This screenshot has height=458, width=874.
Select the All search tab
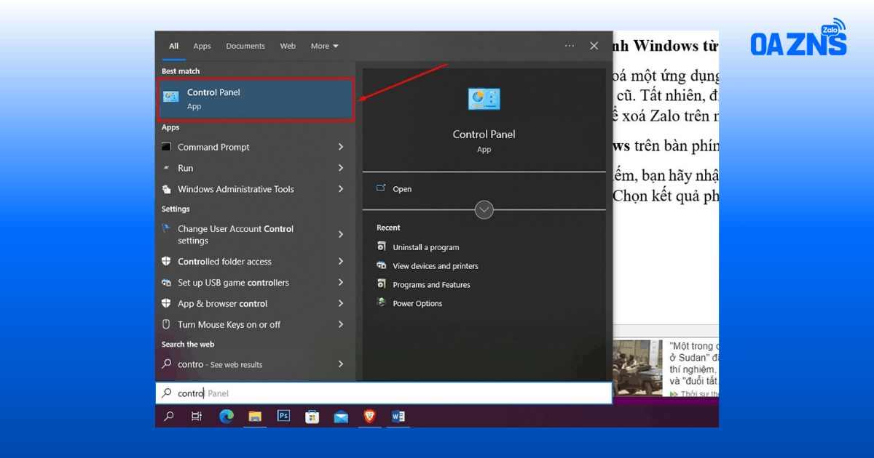pos(173,46)
